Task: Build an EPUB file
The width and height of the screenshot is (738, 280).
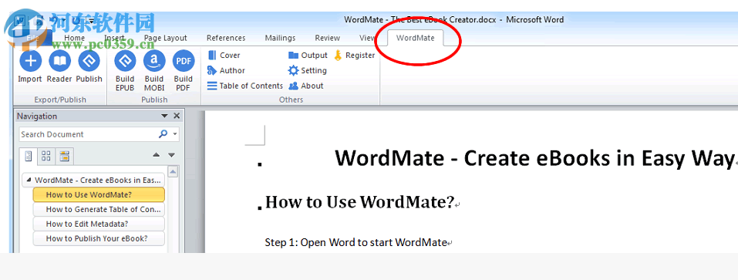Action: pyautogui.click(x=125, y=71)
